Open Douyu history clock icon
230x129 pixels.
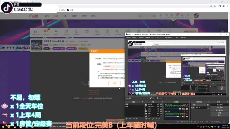click(161, 15)
